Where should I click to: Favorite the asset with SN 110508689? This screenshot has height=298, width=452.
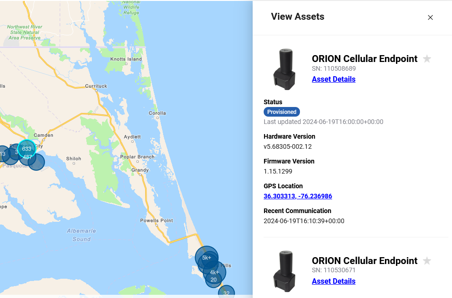[x=427, y=59]
